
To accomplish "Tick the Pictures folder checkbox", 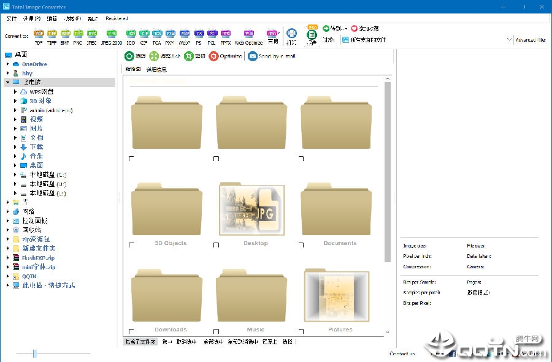I will [x=301, y=331].
